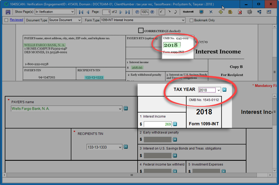The image size is (279, 185).
Task: Click the Save floppy disk icon
Action: pos(8,12)
